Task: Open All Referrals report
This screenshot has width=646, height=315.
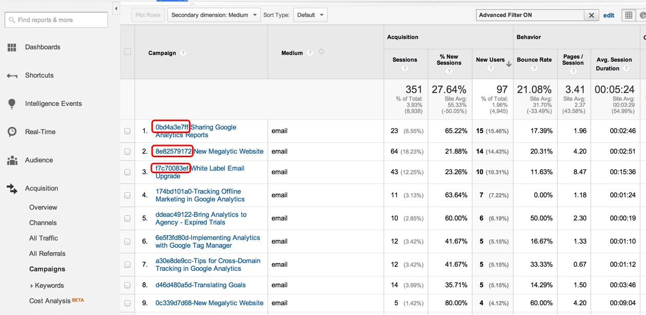Action: click(x=47, y=254)
